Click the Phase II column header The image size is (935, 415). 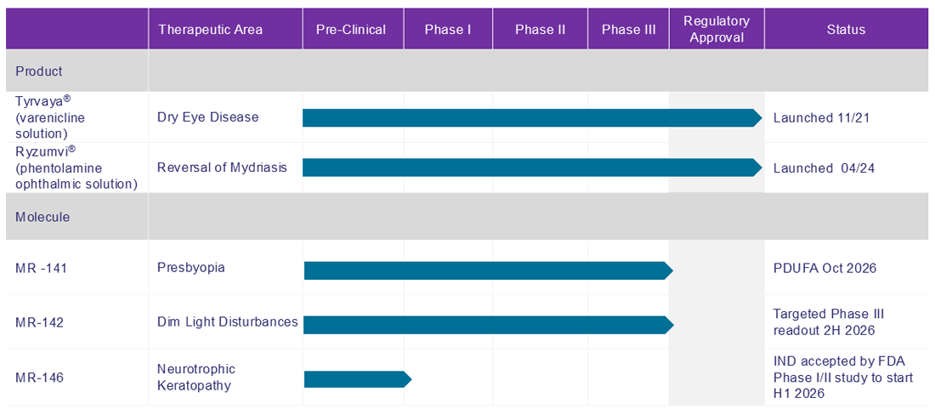coord(540,30)
